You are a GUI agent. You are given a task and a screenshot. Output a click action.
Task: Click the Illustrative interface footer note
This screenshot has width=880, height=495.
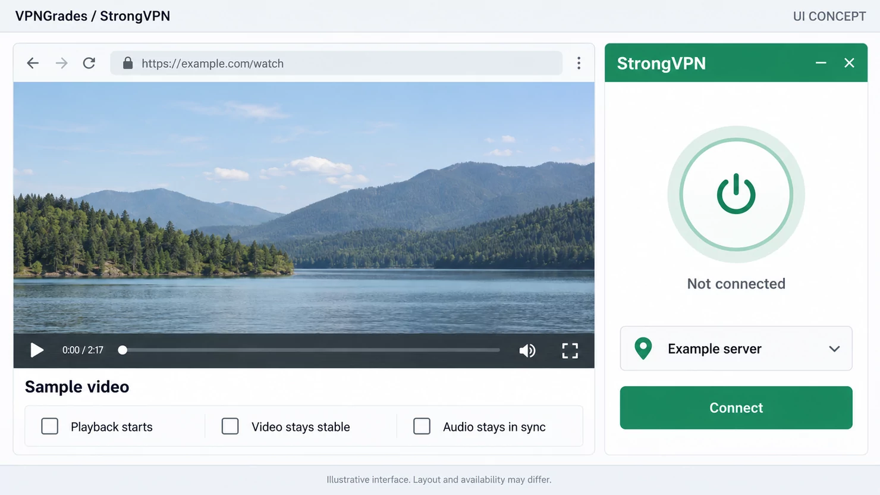coord(439,480)
